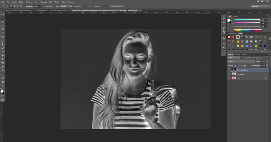Toggle the eye icon of the Tło layer
Screen dimensions: 271x142
pos(229,78)
